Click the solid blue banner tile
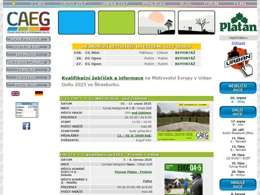260x195 pixels. click(x=77, y=22)
